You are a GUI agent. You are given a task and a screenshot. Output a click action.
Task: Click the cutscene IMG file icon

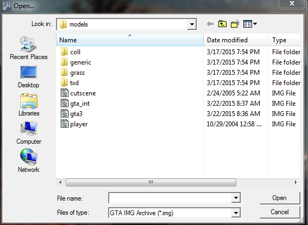pyautogui.click(x=65, y=93)
